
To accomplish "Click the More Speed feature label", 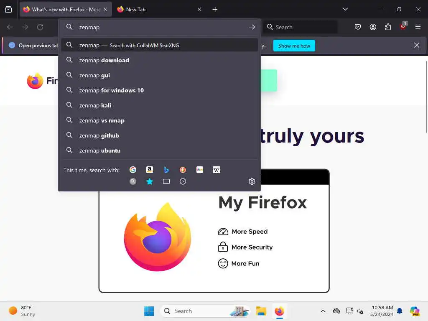I will (x=250, y=232).
